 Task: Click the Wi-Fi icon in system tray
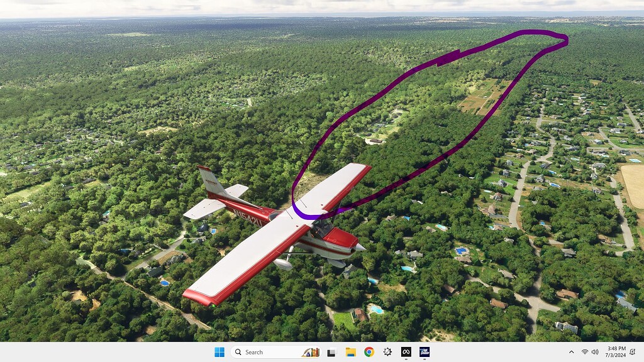[585, 353]
